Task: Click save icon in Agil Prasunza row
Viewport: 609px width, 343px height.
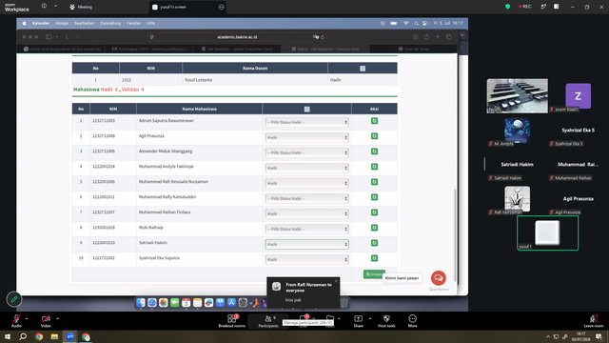Action: (x=374, y=136)
